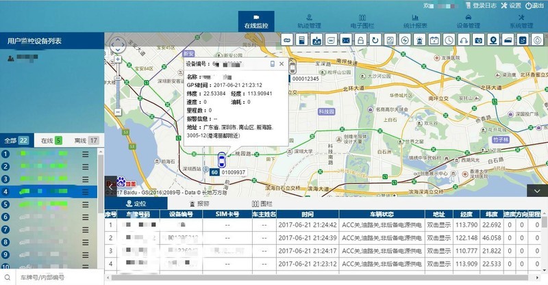This screenshot has width=548, height=285.
Task: Click the fuel level gauge toolbar icon
Action: tap(301, 40)
